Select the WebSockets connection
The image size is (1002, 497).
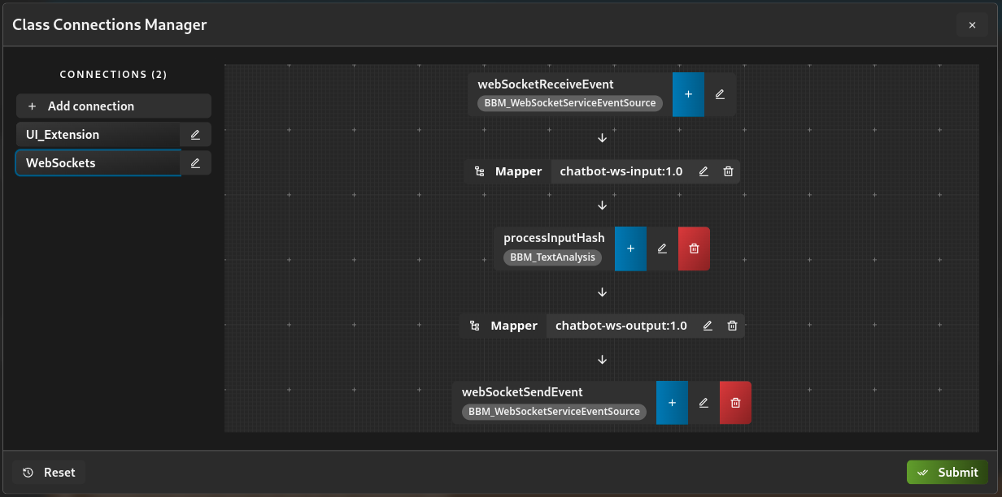tap(98, 163)
